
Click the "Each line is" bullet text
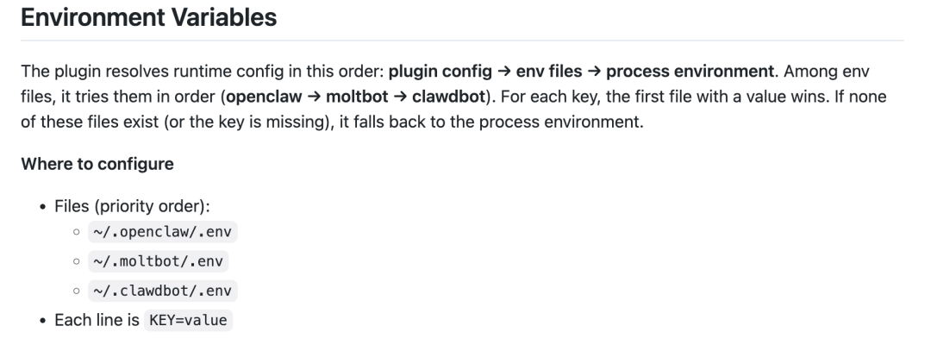[97, 320]
